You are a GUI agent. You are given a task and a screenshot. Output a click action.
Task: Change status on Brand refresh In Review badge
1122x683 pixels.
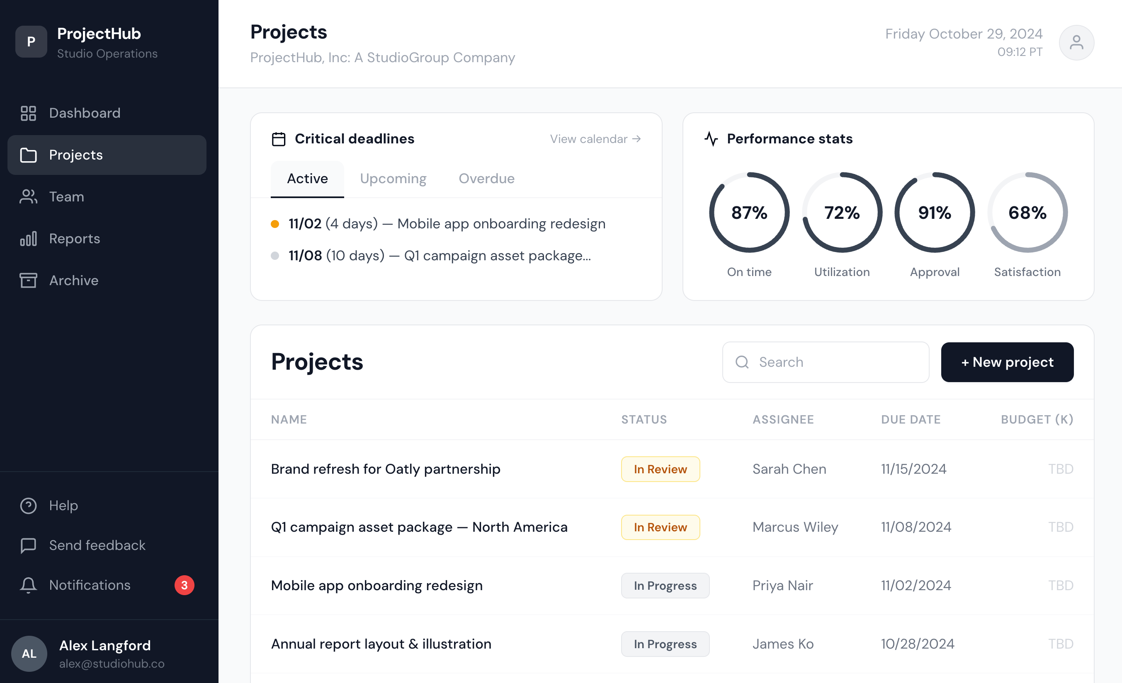pyautogui.click(x=660, y=469)
